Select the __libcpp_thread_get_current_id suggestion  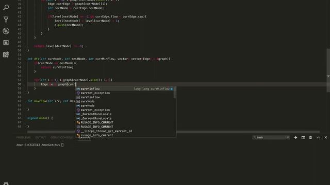pyautogui.click(x=124, y=131)
